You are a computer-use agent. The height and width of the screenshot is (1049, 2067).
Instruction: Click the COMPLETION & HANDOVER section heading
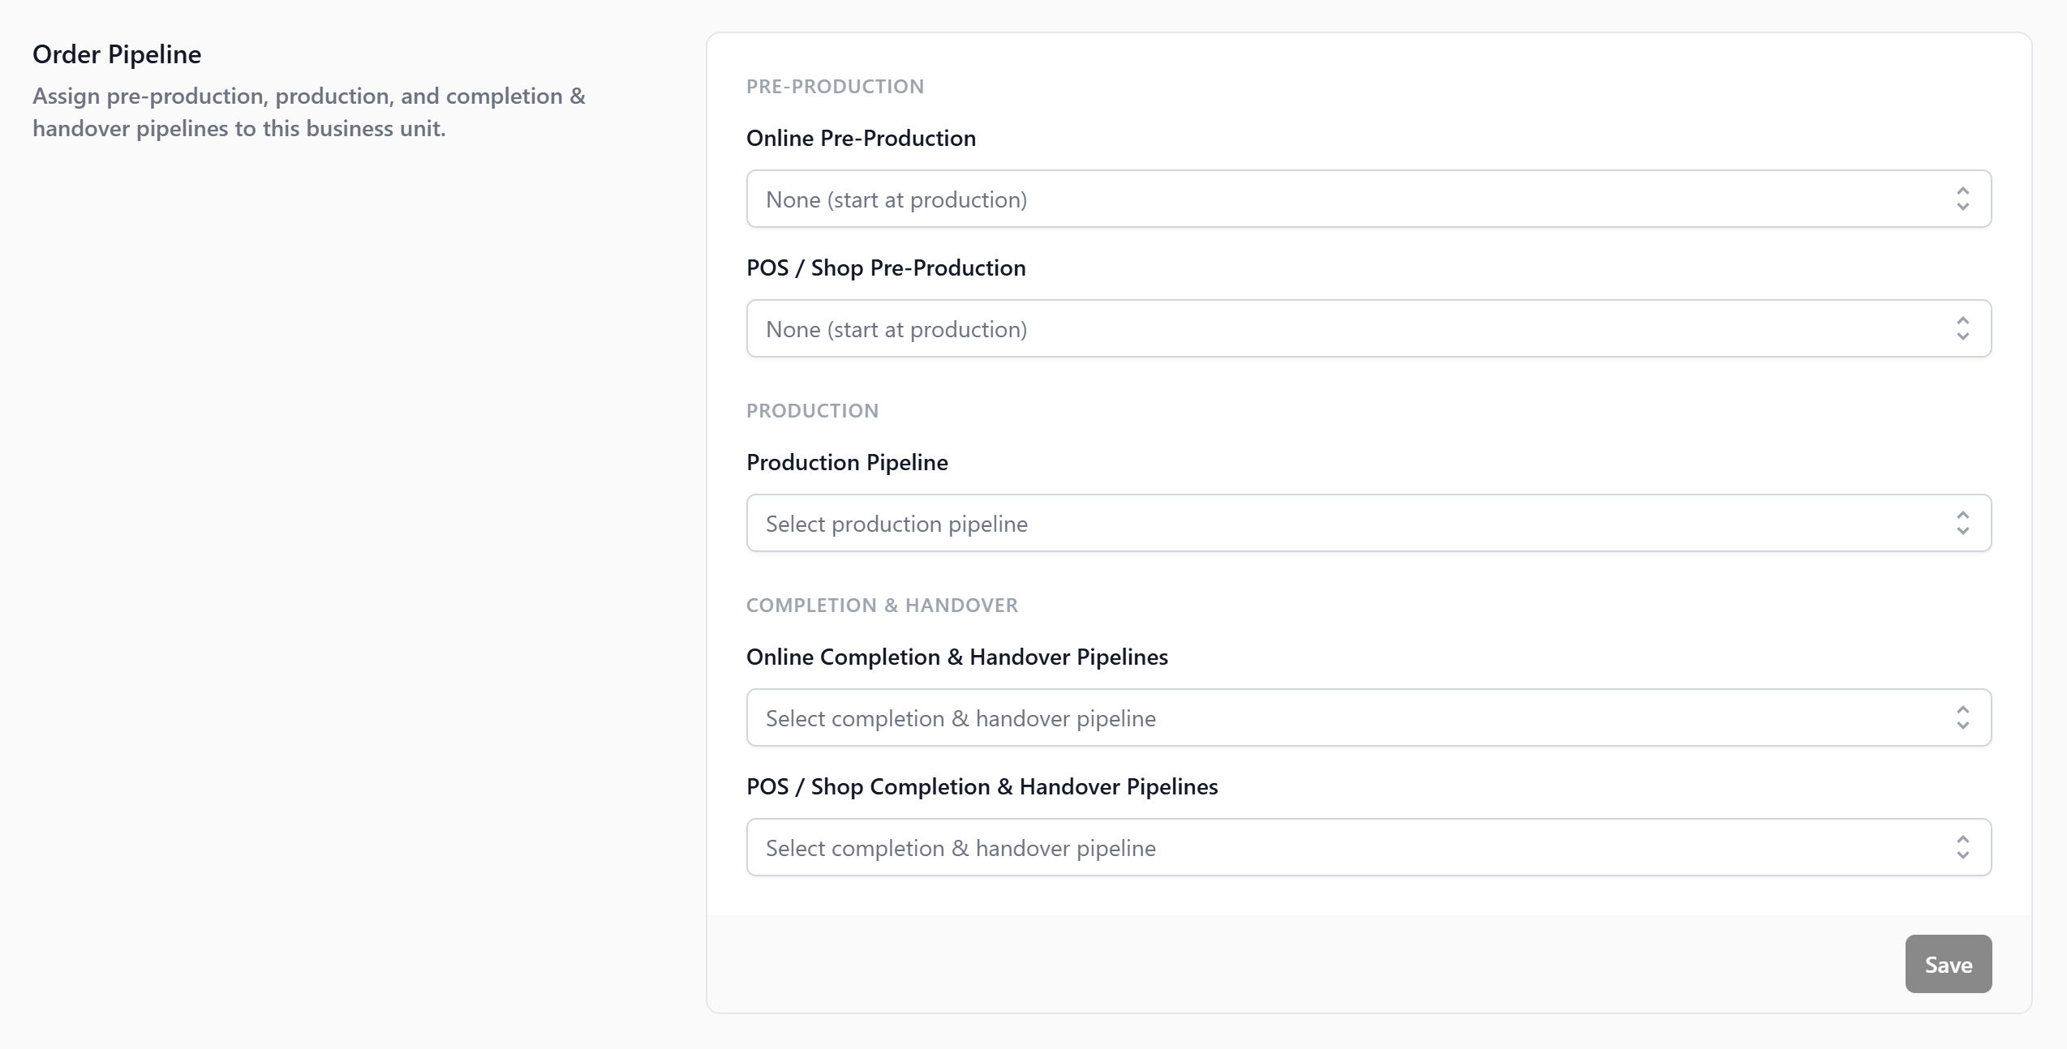point(882,606)
